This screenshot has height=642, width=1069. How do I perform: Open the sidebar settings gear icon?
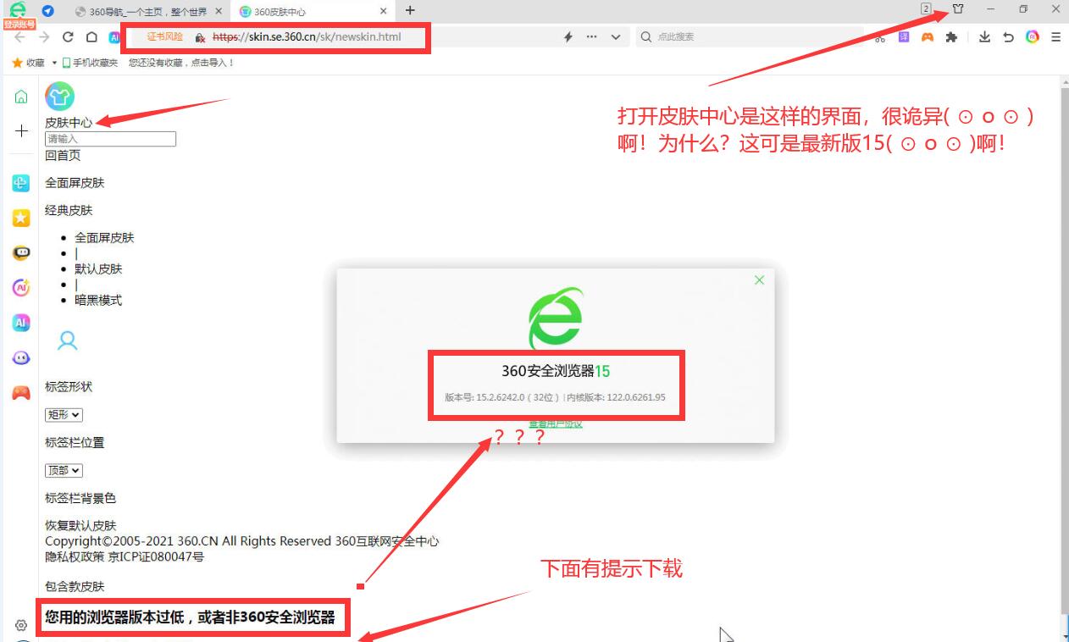(x=21, y=625)
